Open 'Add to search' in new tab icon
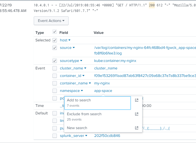Image resolution: width=196 pixels, height=143 pixels. point(137,100)
